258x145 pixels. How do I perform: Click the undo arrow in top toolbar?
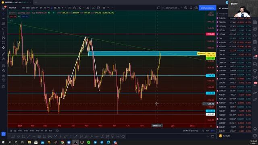point(108,8)
